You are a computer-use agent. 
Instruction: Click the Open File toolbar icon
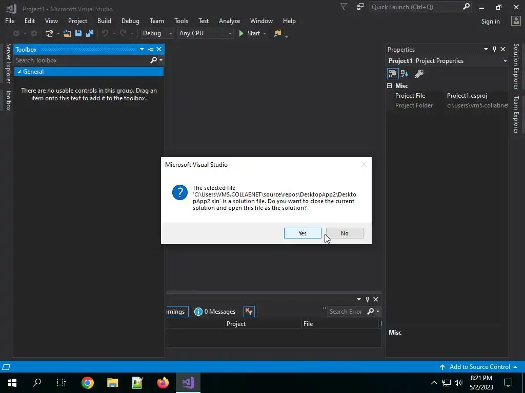click(67, 33)
